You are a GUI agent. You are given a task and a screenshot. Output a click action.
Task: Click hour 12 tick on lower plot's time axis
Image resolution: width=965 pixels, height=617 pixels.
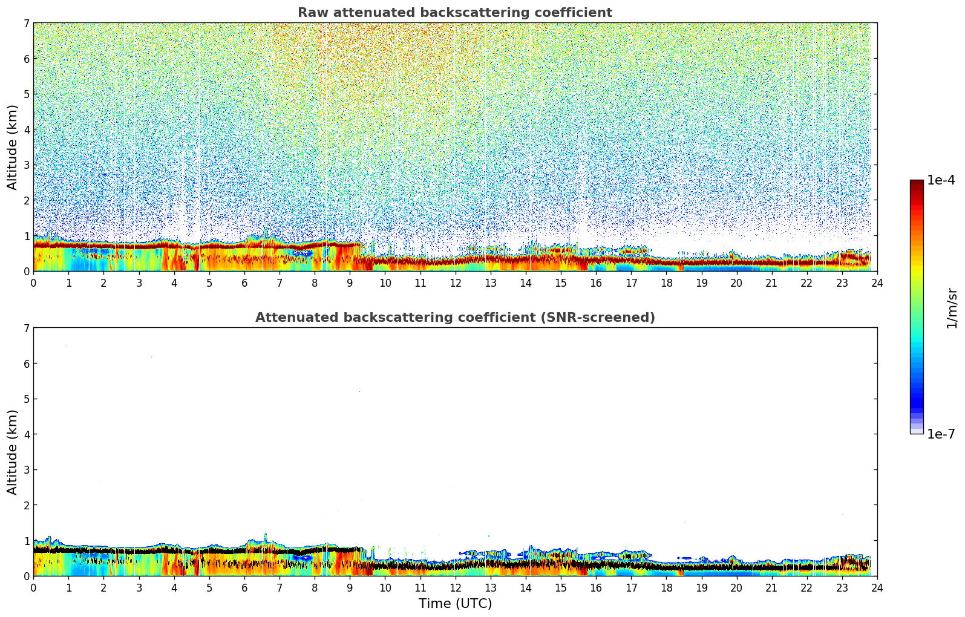point(455,587)
